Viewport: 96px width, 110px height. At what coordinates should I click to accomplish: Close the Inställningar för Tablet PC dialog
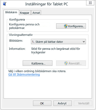90,3
